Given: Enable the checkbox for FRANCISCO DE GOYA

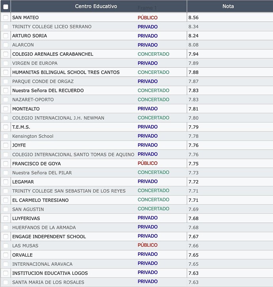Looking at the screenshot, I should tap(6, 163).
